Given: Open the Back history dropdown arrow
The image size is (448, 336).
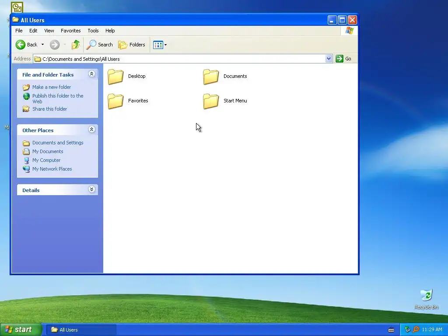Looking at the screenshot, I should tap(42, 45).
